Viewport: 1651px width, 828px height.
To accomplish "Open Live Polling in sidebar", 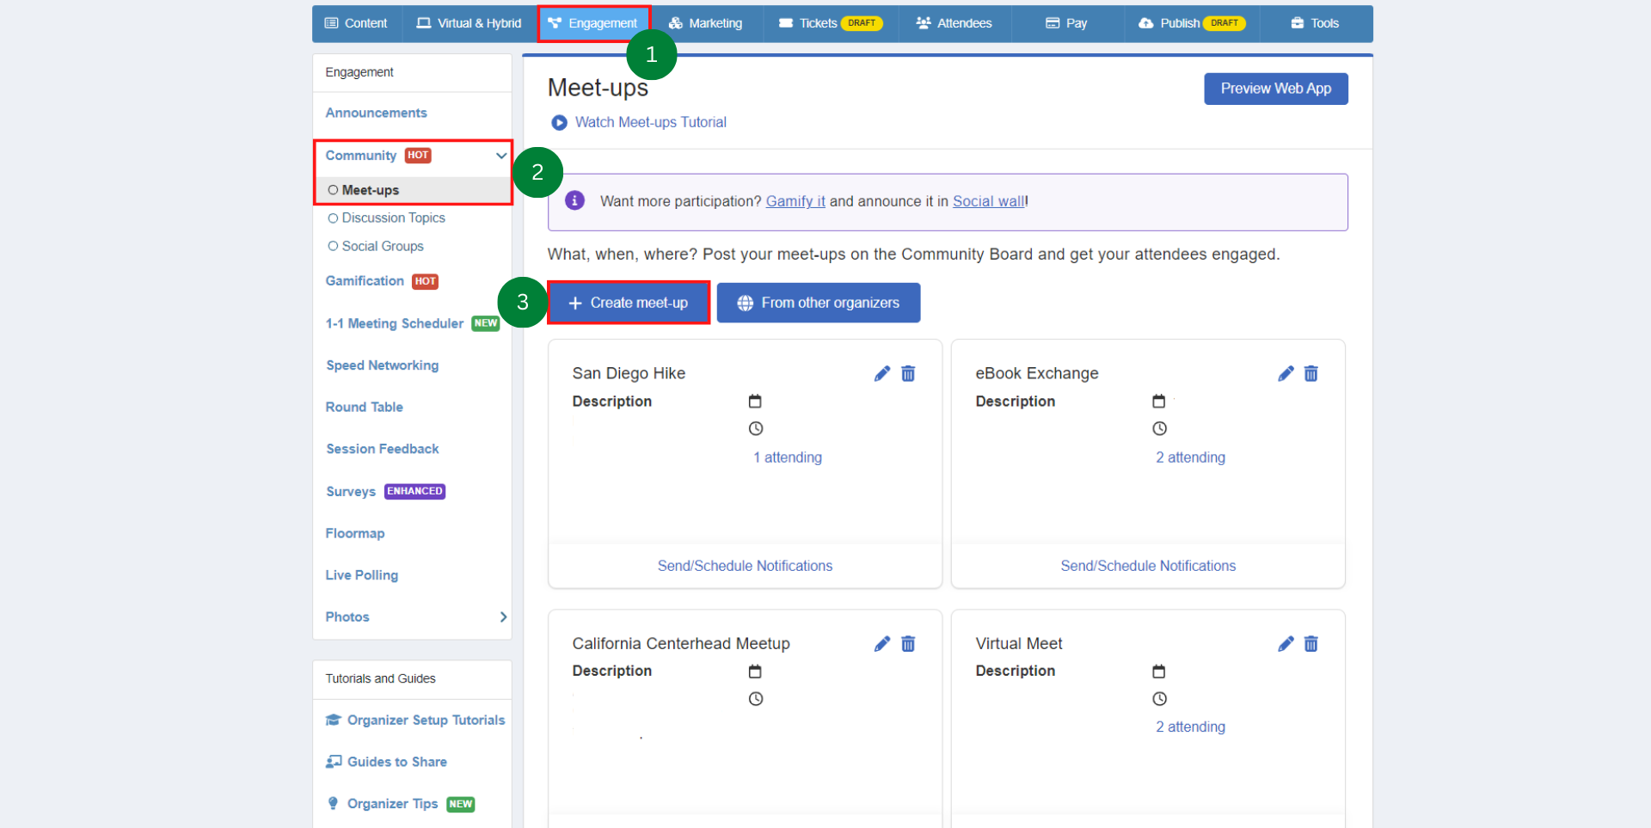I will pos(361,575).
